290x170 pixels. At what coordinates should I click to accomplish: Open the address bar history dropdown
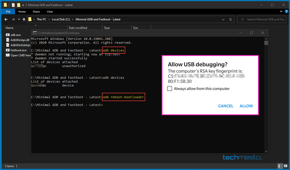[x=223, y=19]
